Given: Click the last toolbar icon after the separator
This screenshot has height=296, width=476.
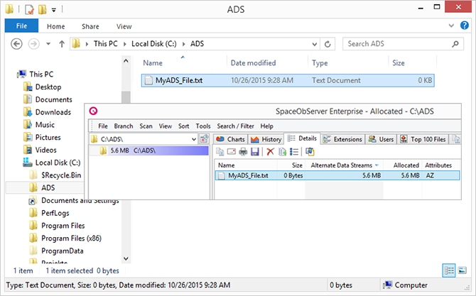Looking at the screenshot, I should point(310,151).
